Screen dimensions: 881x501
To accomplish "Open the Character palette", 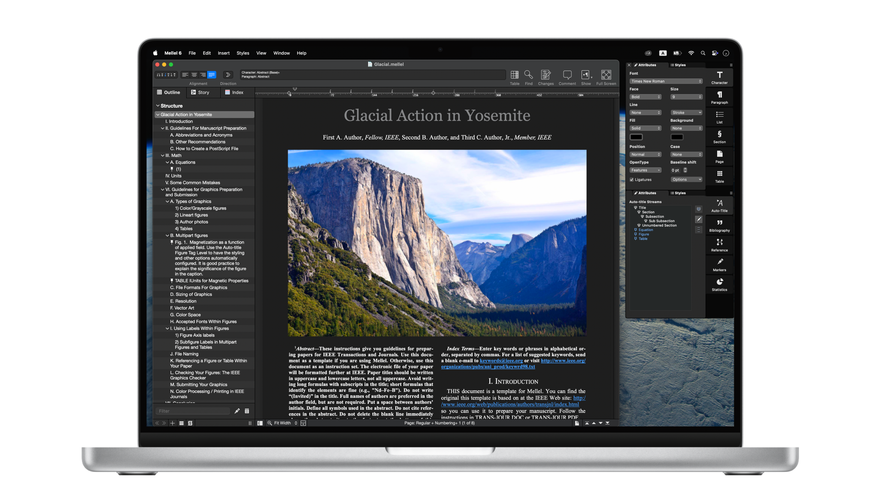I will coord(719,78).
